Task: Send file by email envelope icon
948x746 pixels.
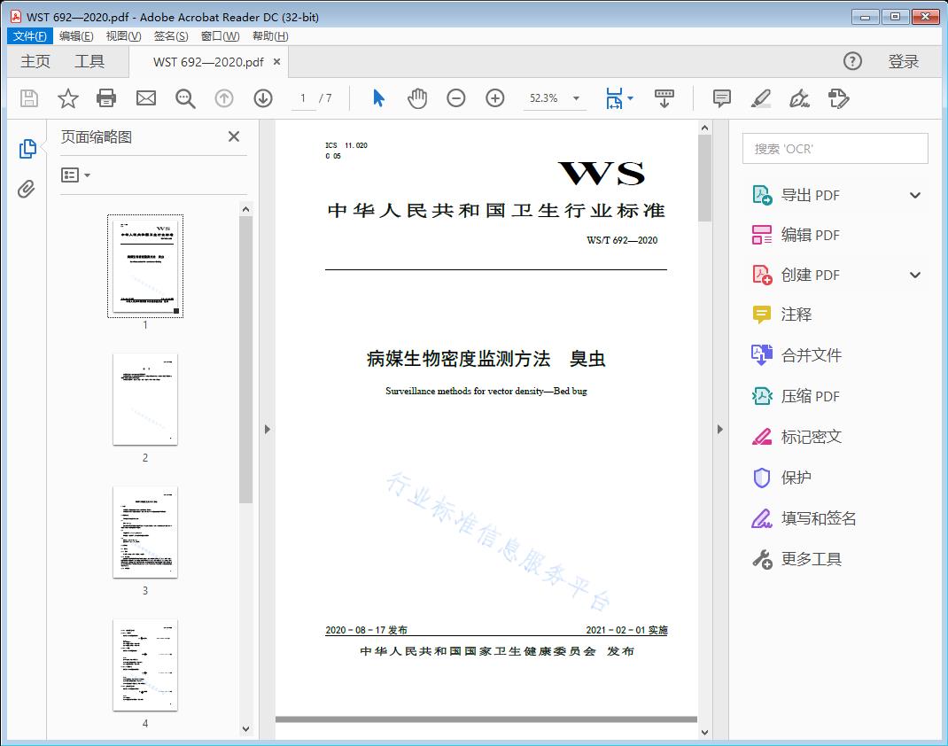Action: (x=146, y=98)
